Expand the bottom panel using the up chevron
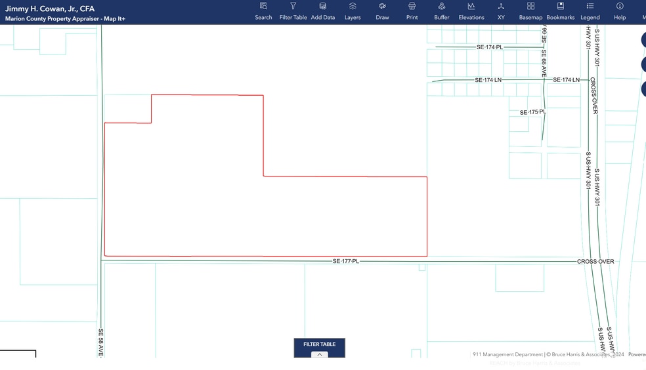Screen dimensions: 646x370 [320, 354]
